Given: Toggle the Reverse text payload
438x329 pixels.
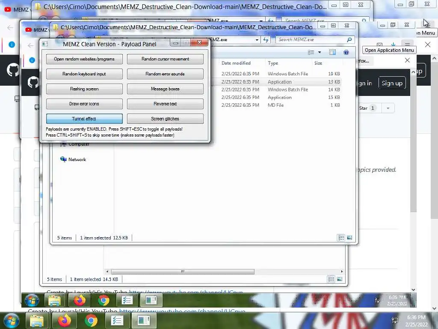Looking at the screenshot, I should (x=165, y=104).
